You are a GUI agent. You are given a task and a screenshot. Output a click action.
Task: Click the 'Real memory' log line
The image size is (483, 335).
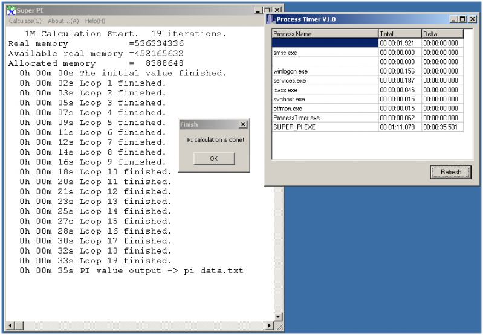(x=96, y=43)
